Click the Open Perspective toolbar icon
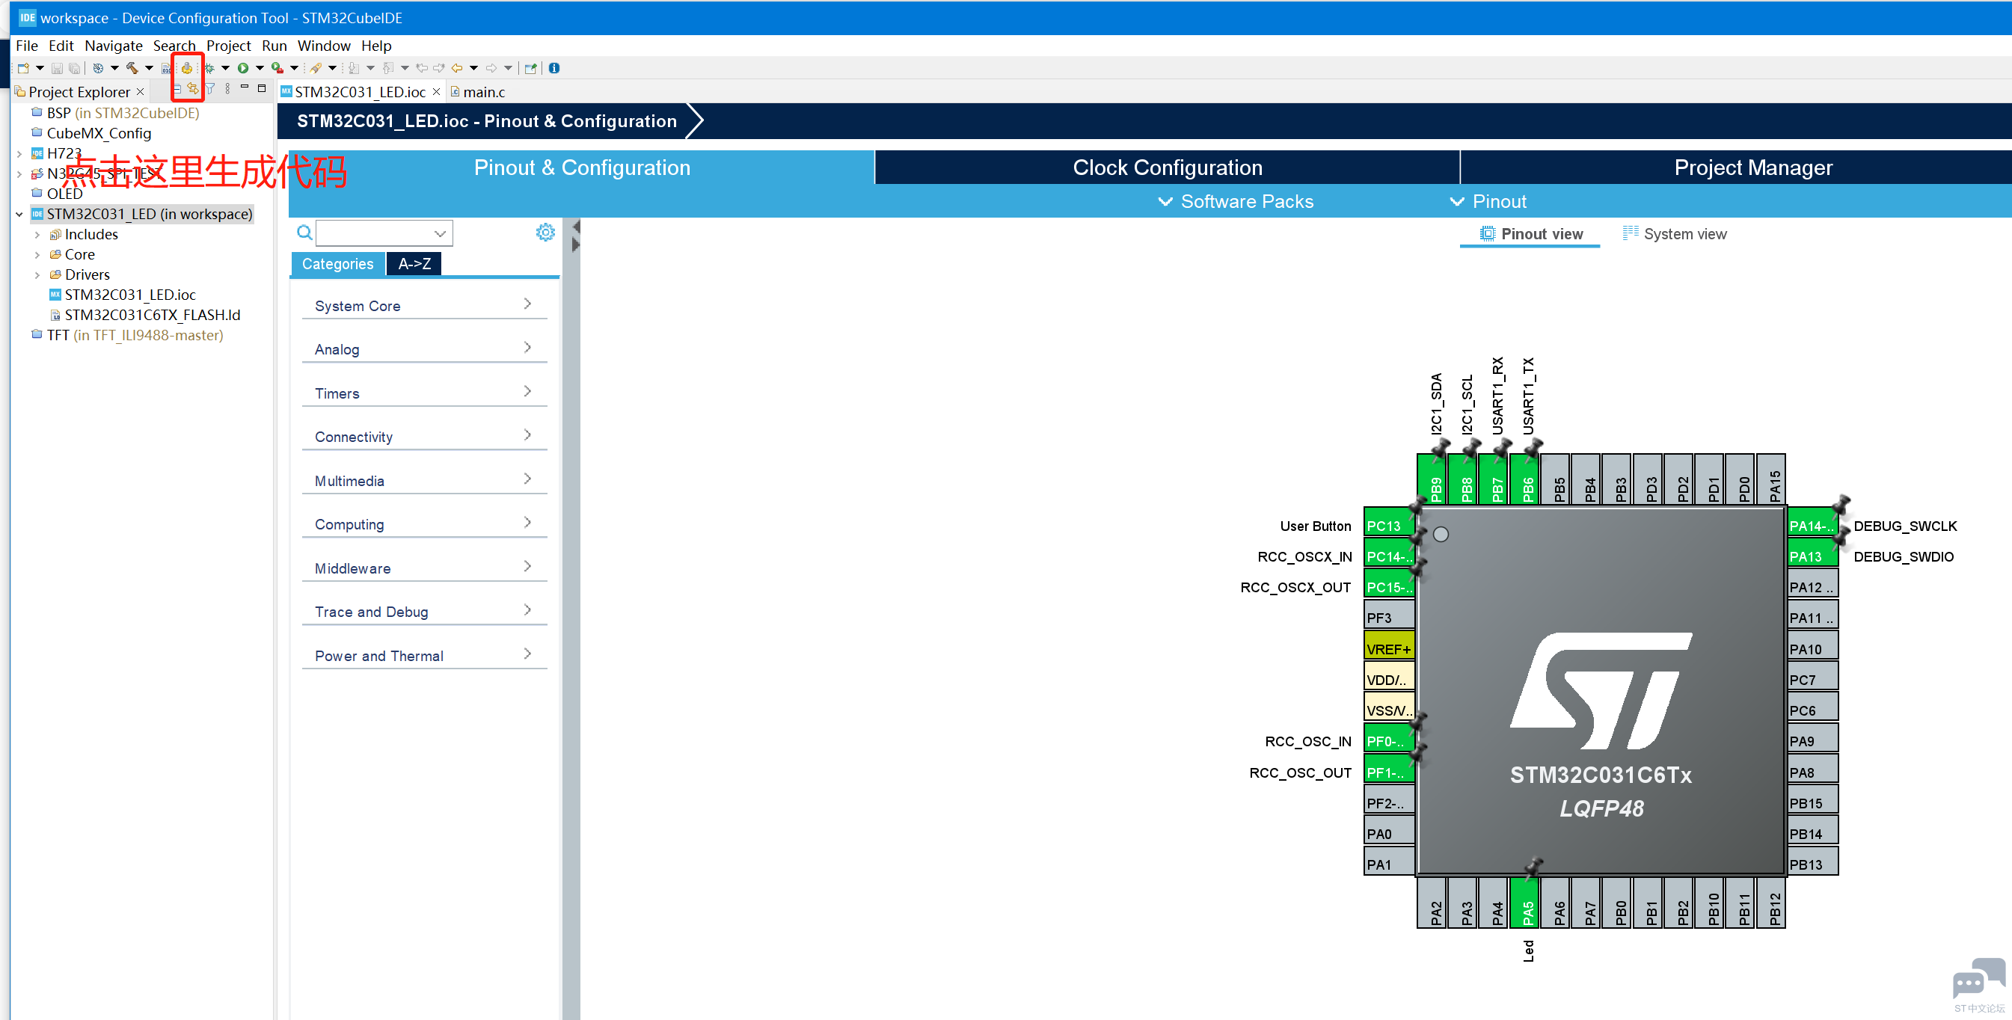Screen dimensions: 2012x1020 click(530, 68)
